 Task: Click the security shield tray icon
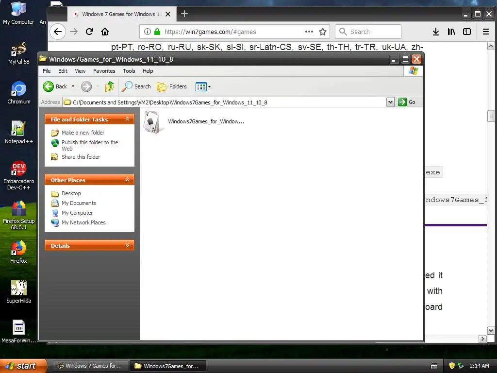click(452, 366)
